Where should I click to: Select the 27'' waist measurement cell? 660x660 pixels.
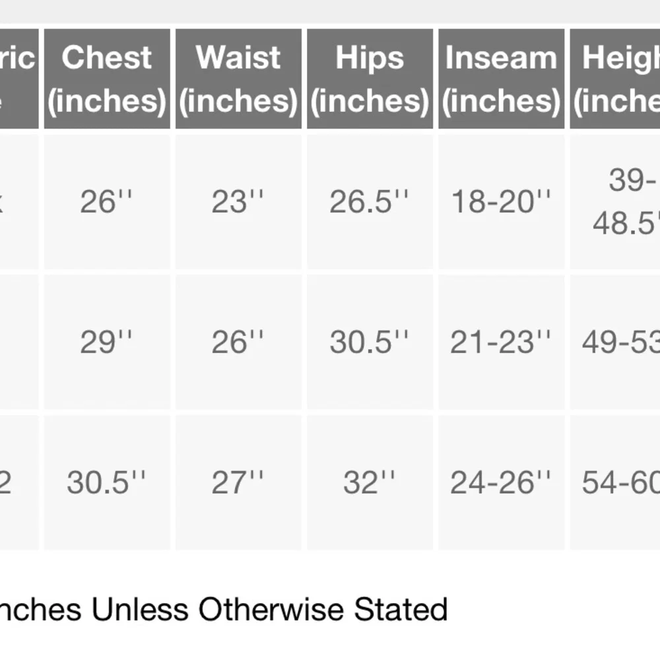coord(238,482)
